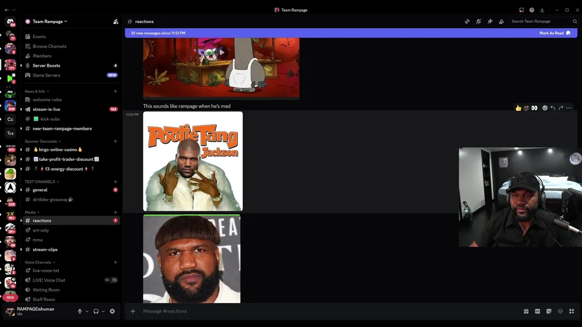Collapse the Media category
The image size is (582, 327).
tap(32, 212)
